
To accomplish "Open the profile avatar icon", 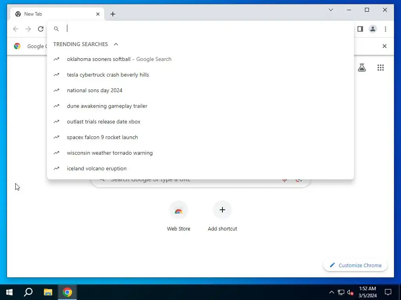I will (x=373, y=29).
